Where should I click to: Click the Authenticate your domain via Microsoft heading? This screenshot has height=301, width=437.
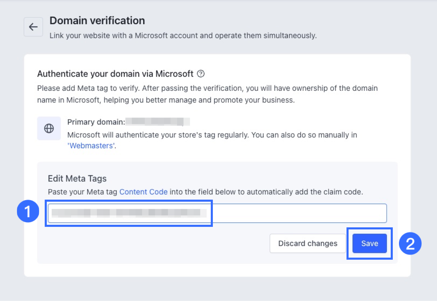tap(115, 74)
